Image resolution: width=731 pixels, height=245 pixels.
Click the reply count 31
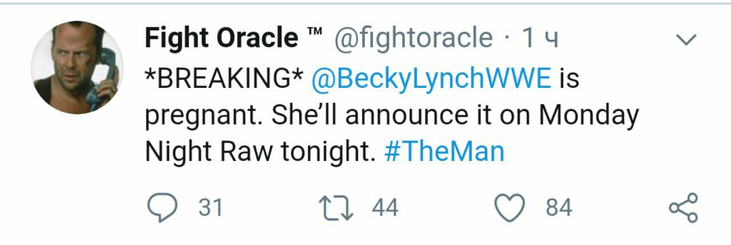point(210,207)
